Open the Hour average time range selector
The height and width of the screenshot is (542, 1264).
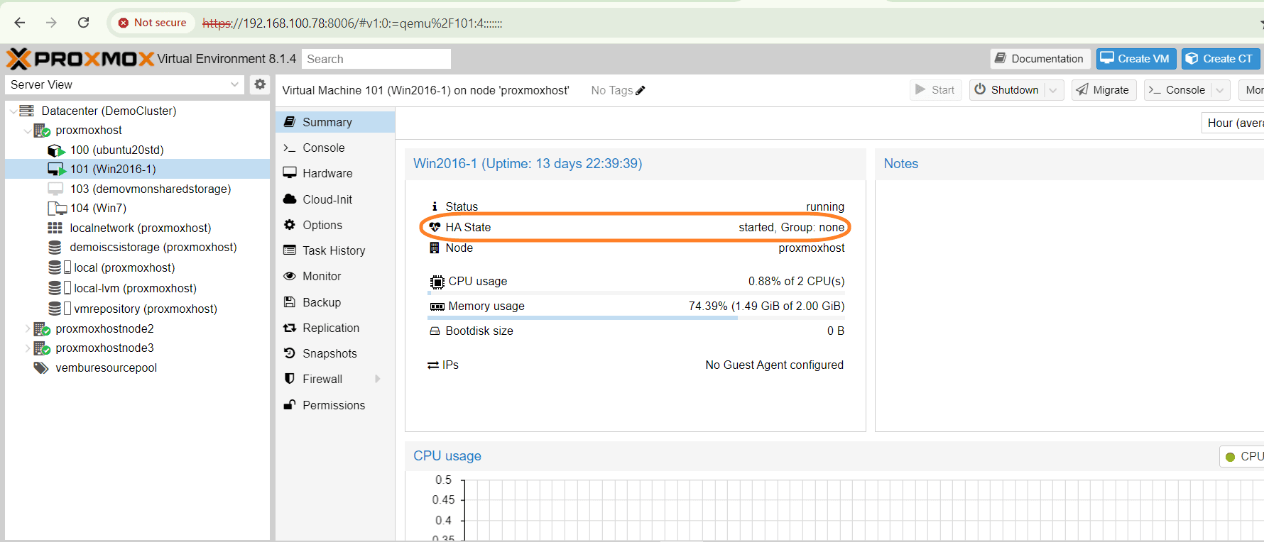[1233, 123]
